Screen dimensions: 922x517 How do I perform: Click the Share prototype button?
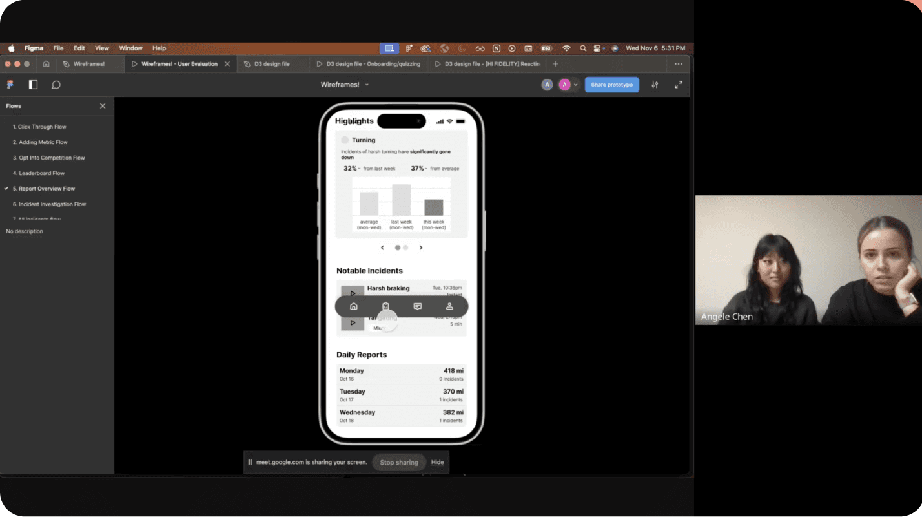tap(611, 85)
